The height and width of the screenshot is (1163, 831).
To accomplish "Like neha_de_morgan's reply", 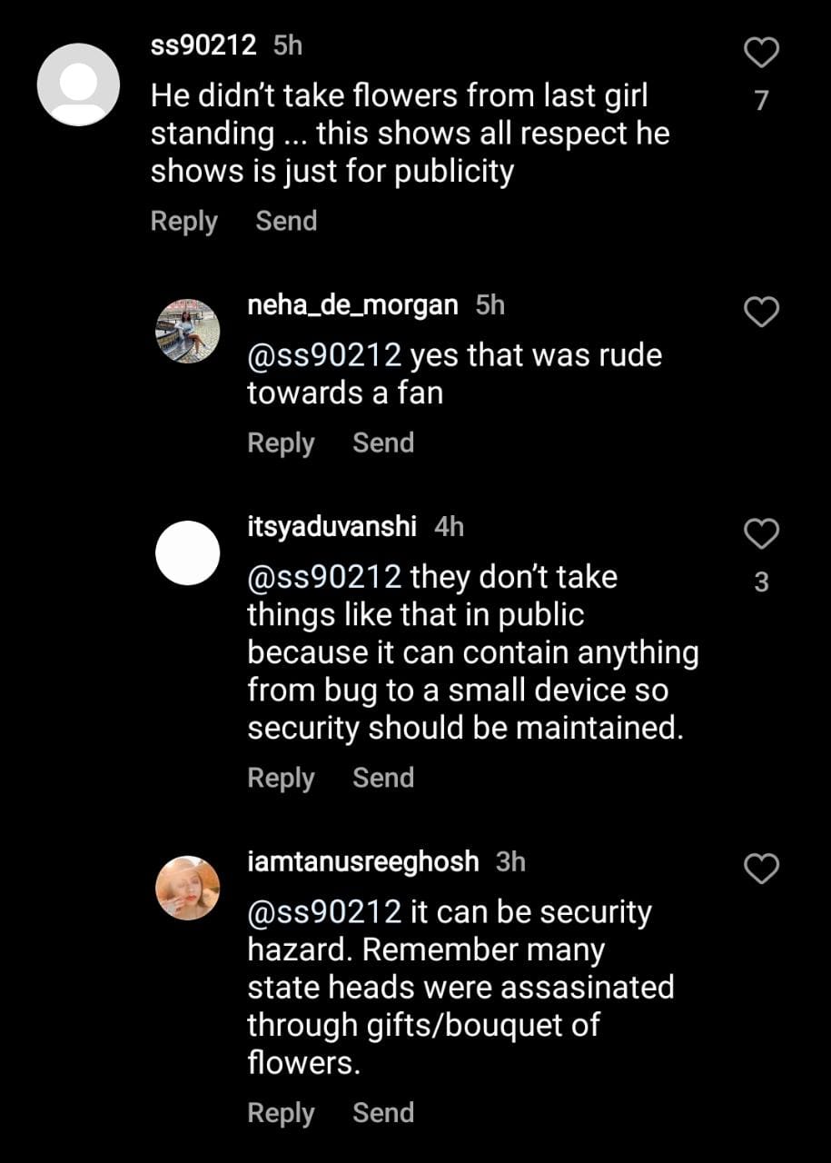I will point(761,313).
